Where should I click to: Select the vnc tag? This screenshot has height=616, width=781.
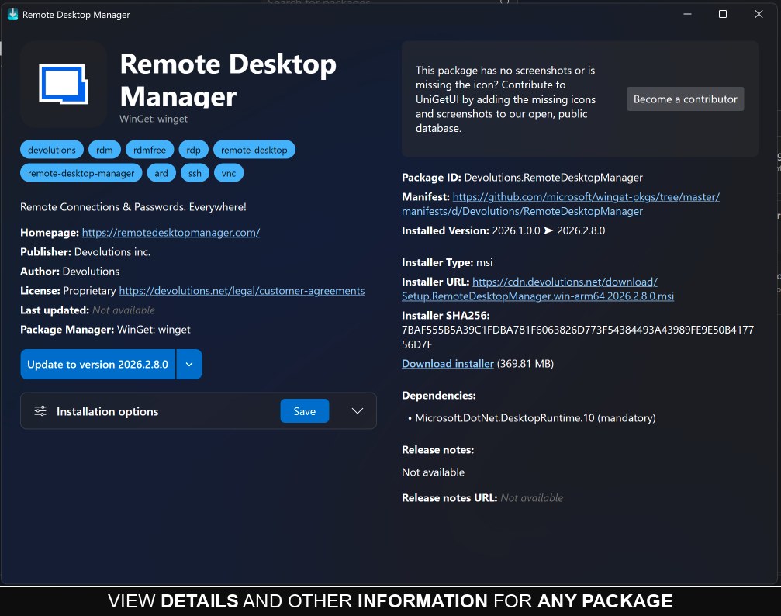(x=229, y=174)
